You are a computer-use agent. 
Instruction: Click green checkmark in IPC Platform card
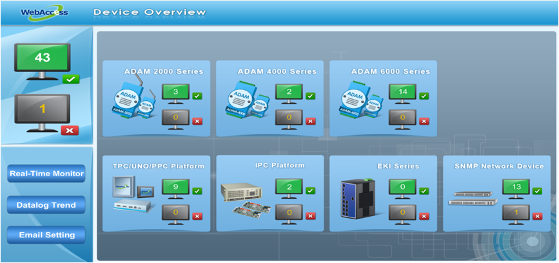(x=311, y=191)
